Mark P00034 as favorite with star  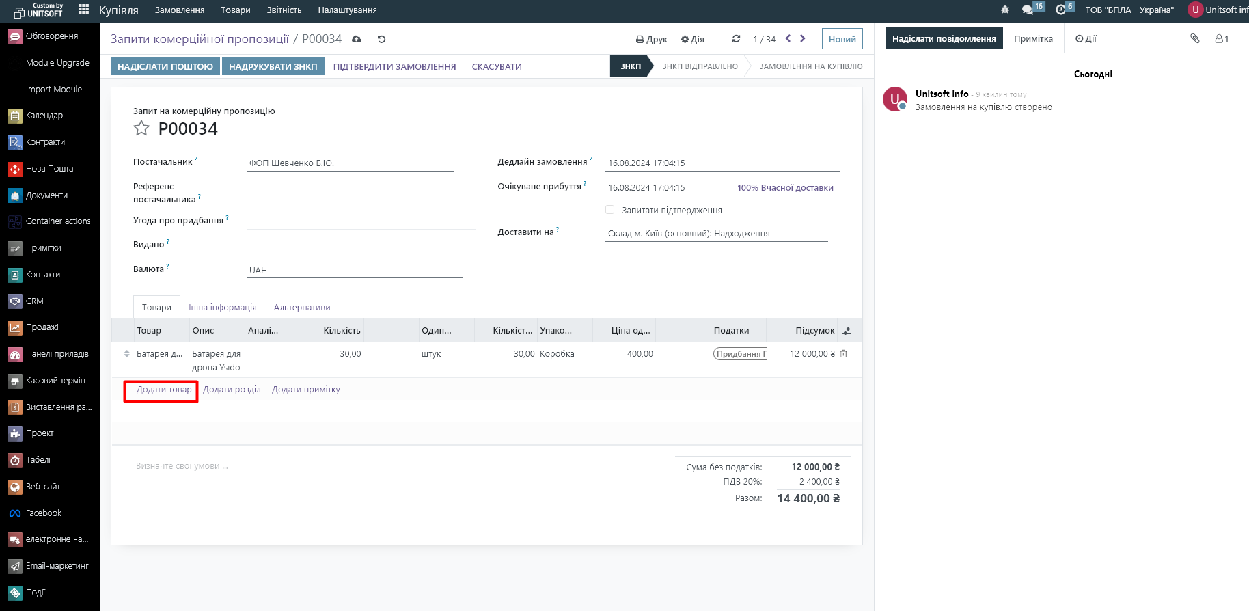(x=141, y=128)
